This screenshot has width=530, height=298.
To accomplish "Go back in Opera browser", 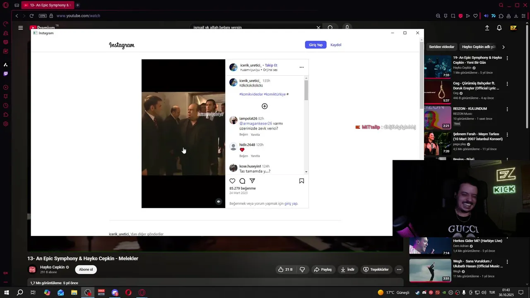I will (17, 16).
